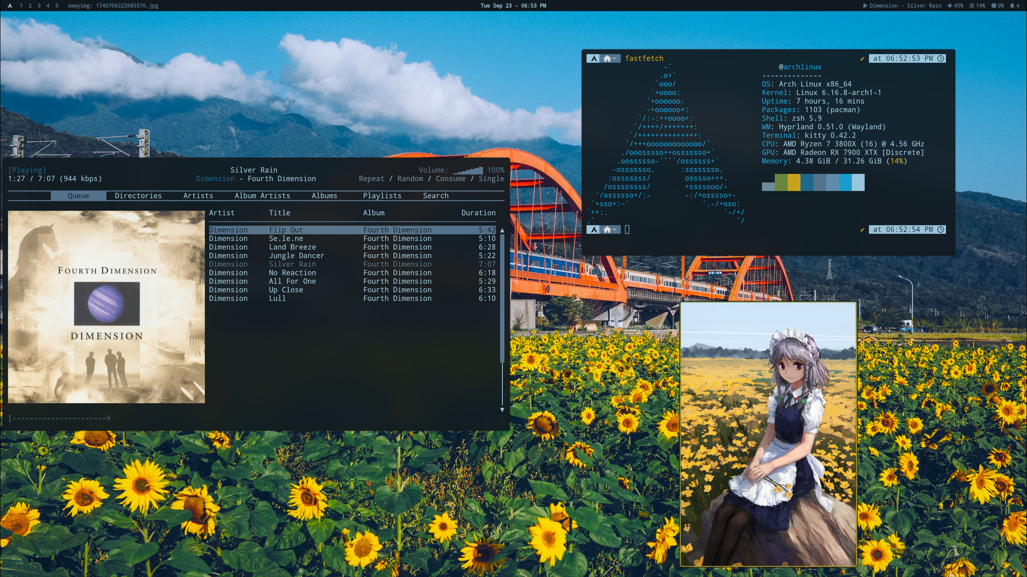Click the Fourth Dimension album cover art
This screenshot has height=577, width=1027.
click(106, 307)
